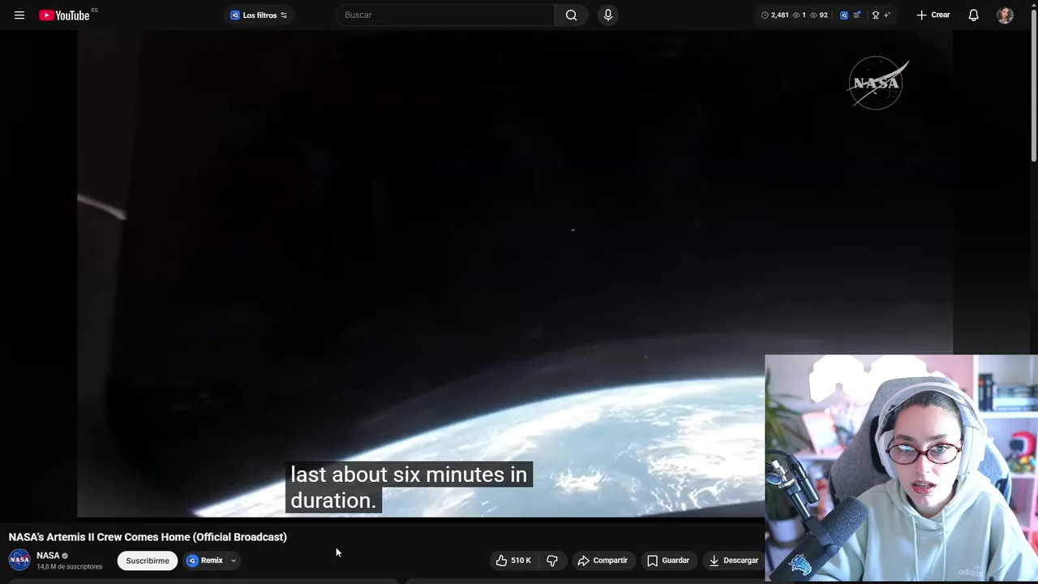Image resolution: width=1038 pixels, height=584 pixels.
Task: Click the trophy icon in the top bar
Action: point(876,15)
